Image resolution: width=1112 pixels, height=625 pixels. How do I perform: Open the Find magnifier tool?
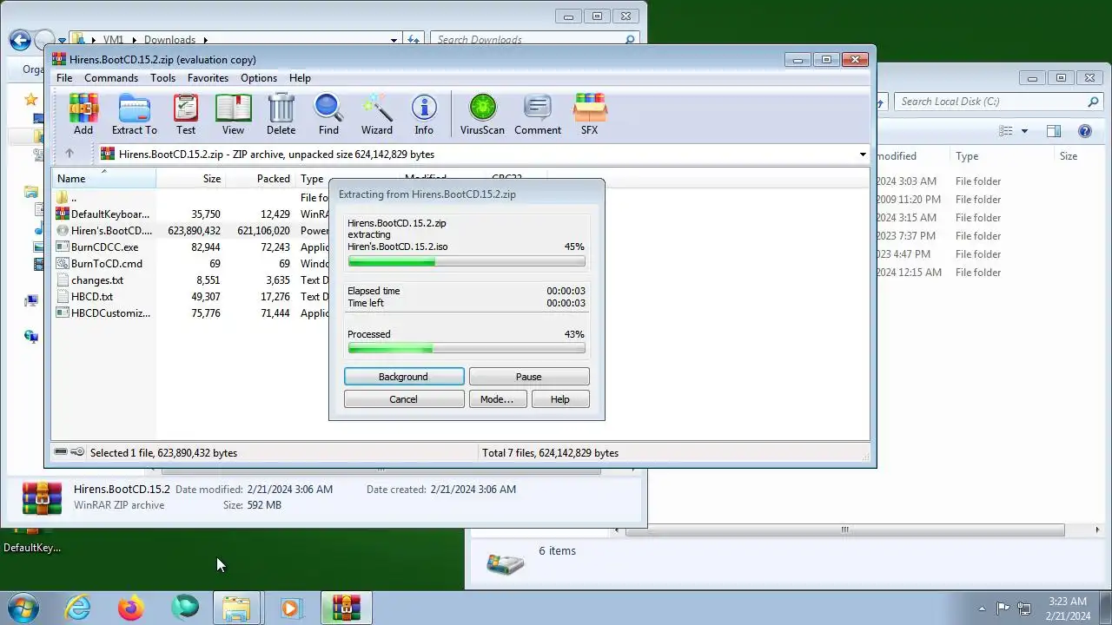(x=328, y=114)
